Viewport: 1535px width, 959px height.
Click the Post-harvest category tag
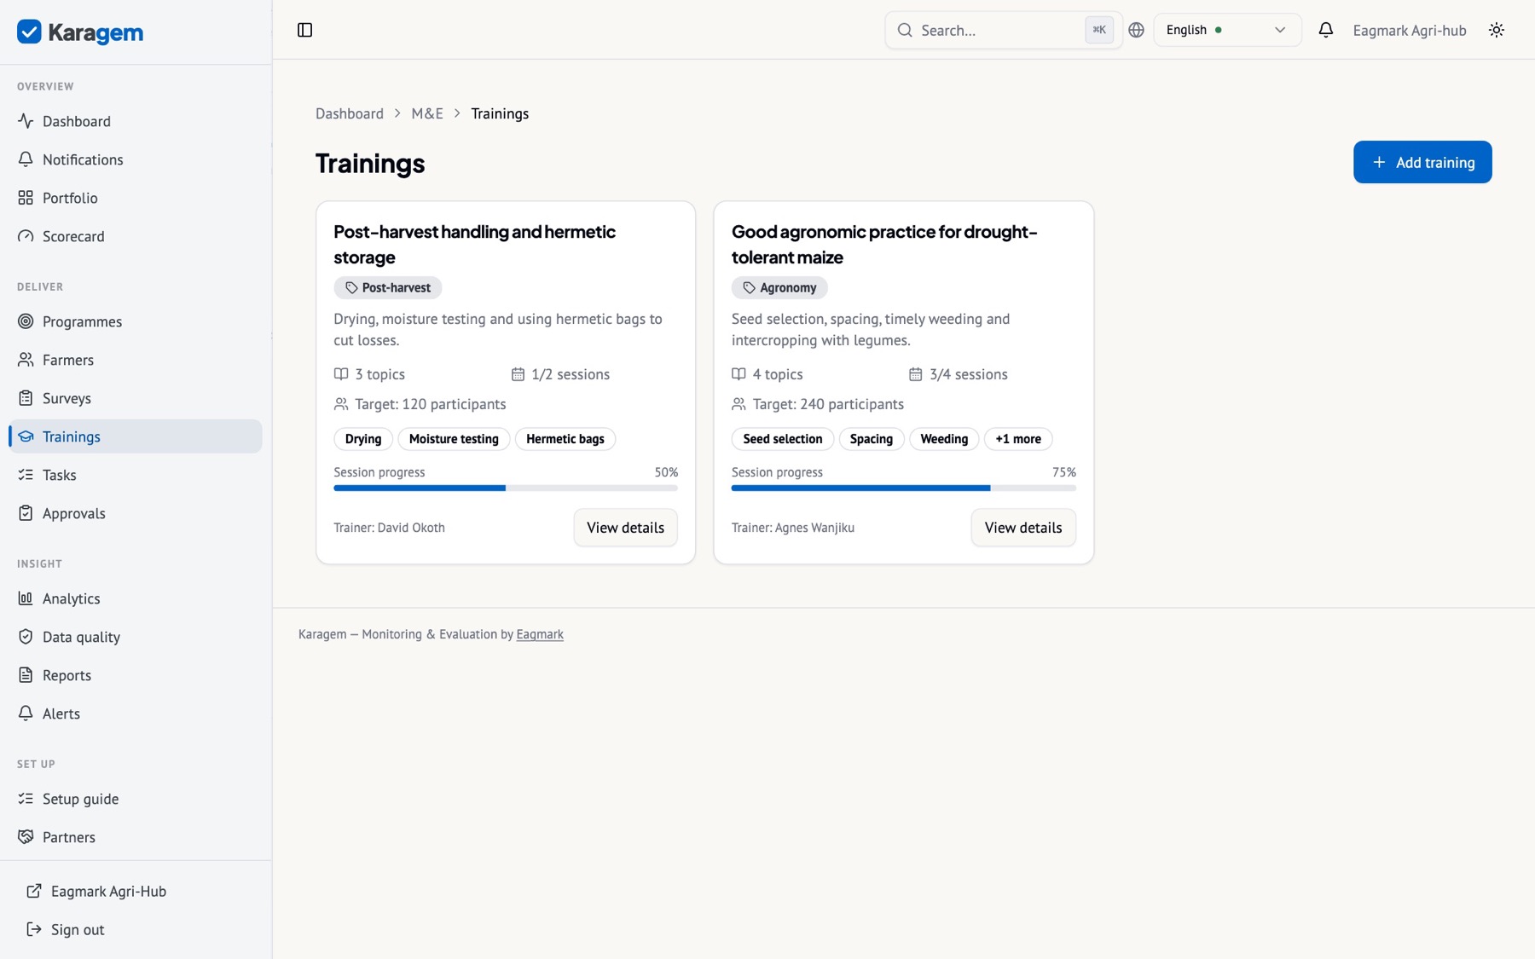coord(388,288)
